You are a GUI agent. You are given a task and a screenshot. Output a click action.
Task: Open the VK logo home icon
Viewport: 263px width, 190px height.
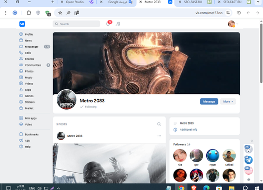22,24
